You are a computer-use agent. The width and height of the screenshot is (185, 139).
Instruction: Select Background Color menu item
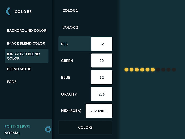pyautogui.click(x=27, y=31)
